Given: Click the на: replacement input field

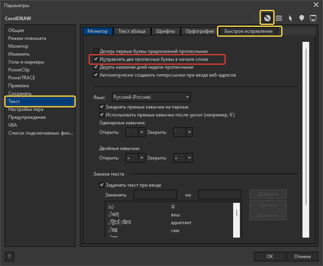Looking at the screenshot, I should pyautogui.click(x=220, y=195).
